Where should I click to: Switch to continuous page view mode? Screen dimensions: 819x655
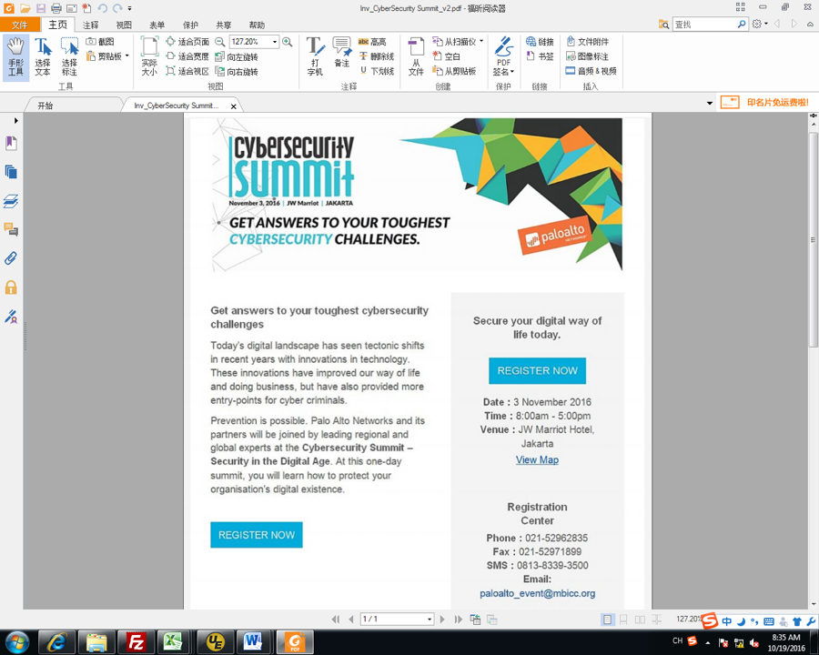623,620
